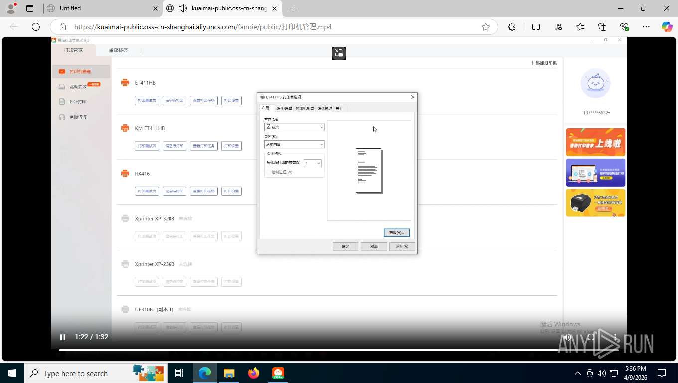Viewport: 678px width, 383px height.
Task: Toggle the 绘制边框(W) checkbox
Action: click(269, 172)
